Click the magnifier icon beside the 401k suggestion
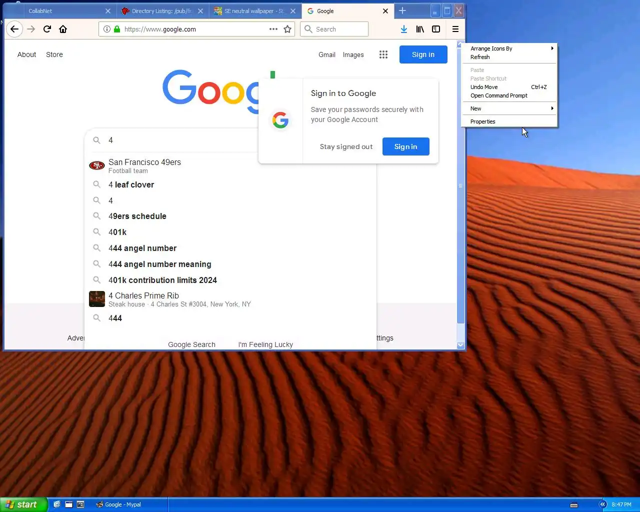The image size is (640, 512). click(x=97, y=232)
